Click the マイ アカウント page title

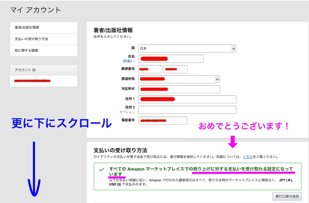[36, 10]
